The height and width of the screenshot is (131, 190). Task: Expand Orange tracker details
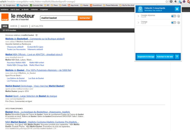(x=138, y=22)
